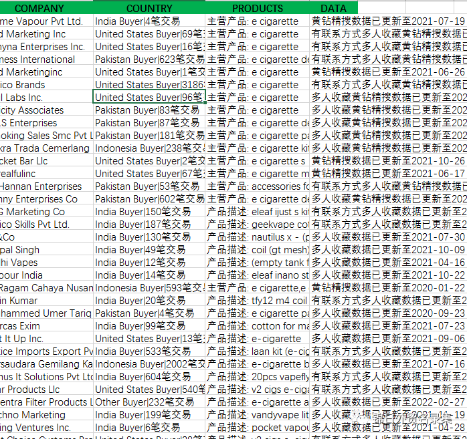Select the 'l Labs Inc.' company cell
Image resolution: width=467 pixels, height=439 pixels.
46,98
